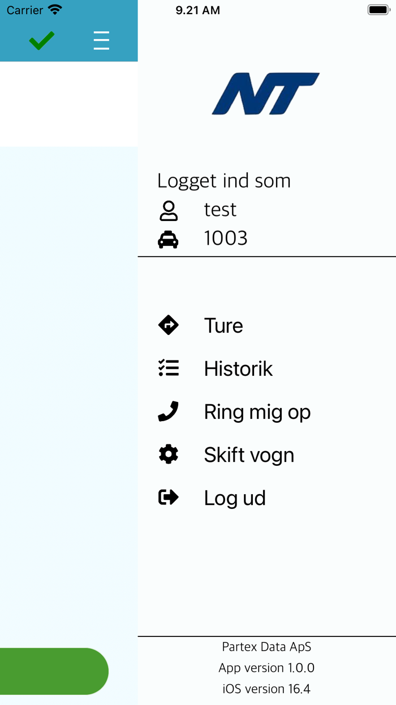This screenshot has height=705, width=396.
Task: Choose Ring mig op menu entry
Action: (257, 412)
